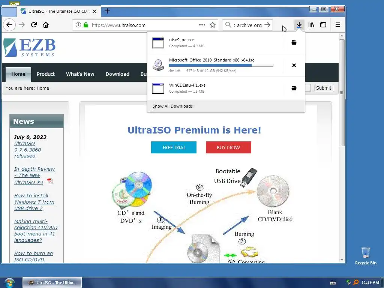Click the BUY NOW button

tap(228, 147)
